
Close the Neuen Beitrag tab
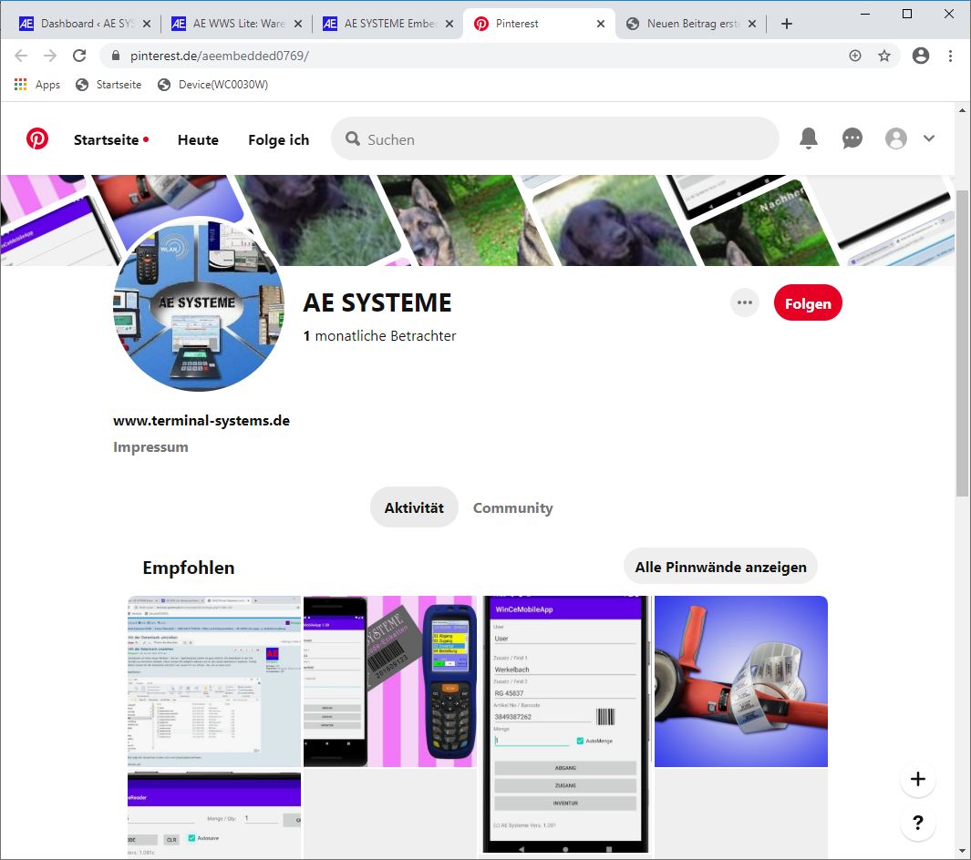pyautogui.click(x=752, y=24)
